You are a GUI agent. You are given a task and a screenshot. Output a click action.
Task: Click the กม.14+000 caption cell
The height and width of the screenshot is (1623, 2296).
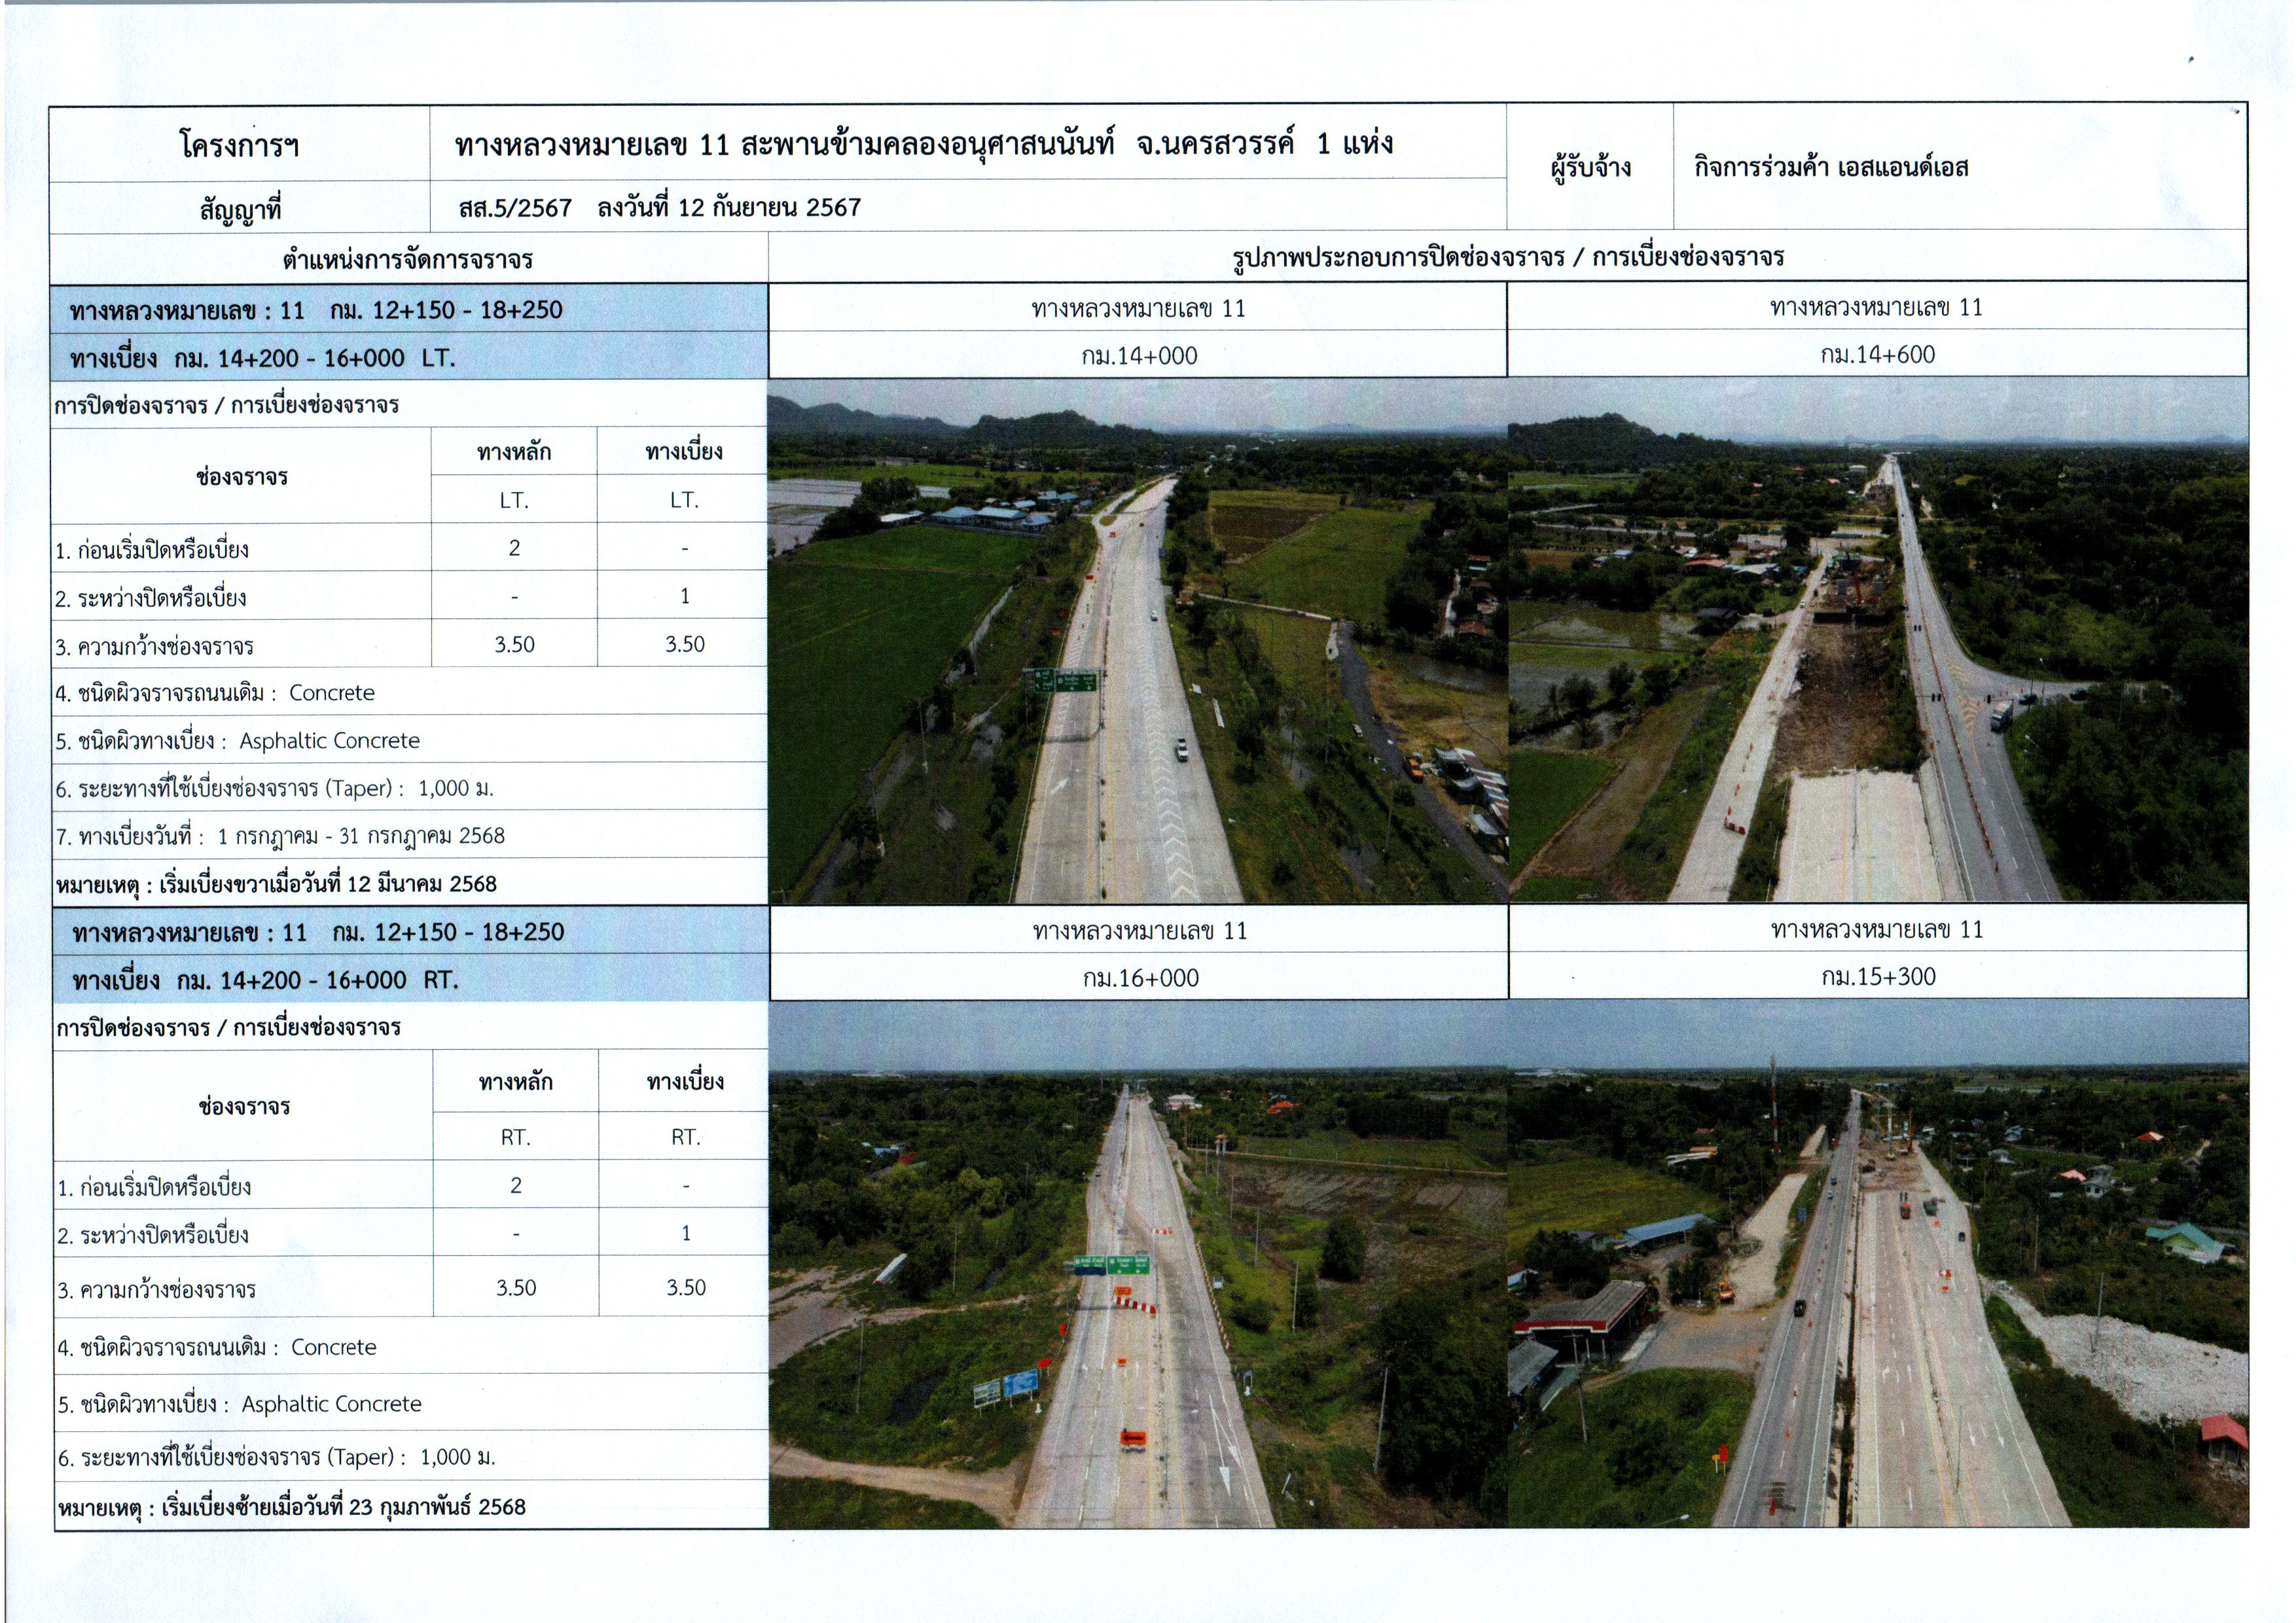pos(1138,356)
